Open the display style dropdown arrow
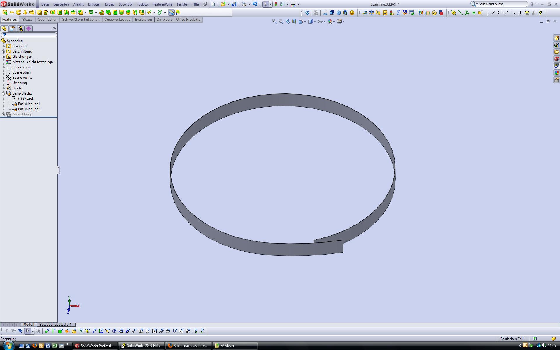This screenshot has width=560, height=350. click(315, 22)
